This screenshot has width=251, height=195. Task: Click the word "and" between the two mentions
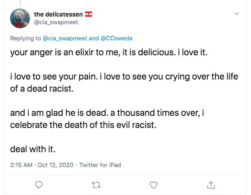click(93, 38)
